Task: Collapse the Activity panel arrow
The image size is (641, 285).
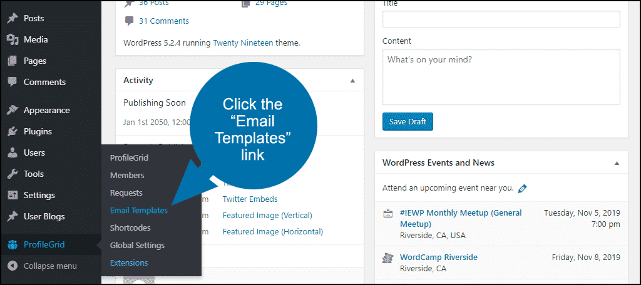Action: click(352, 81)
